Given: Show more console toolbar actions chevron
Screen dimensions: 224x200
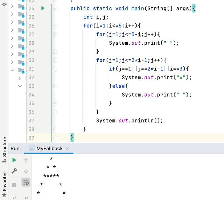Looking at the screenshot, I should point(26,197).
